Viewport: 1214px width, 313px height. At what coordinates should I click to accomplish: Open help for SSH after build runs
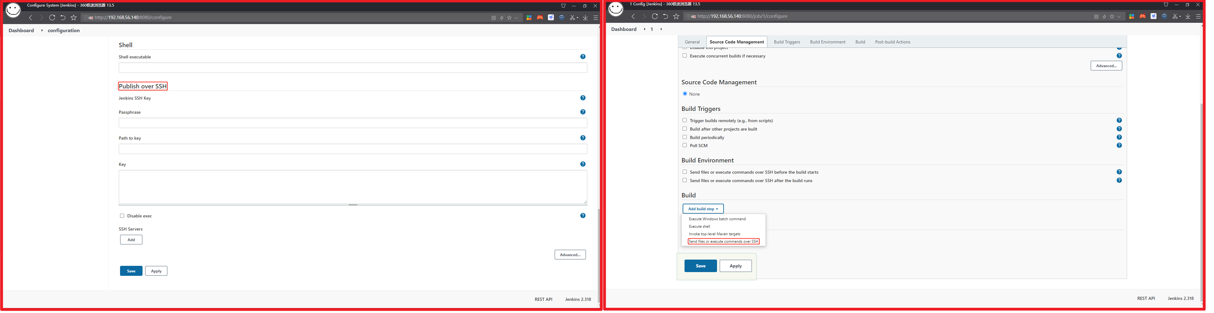coord(1119,180)
